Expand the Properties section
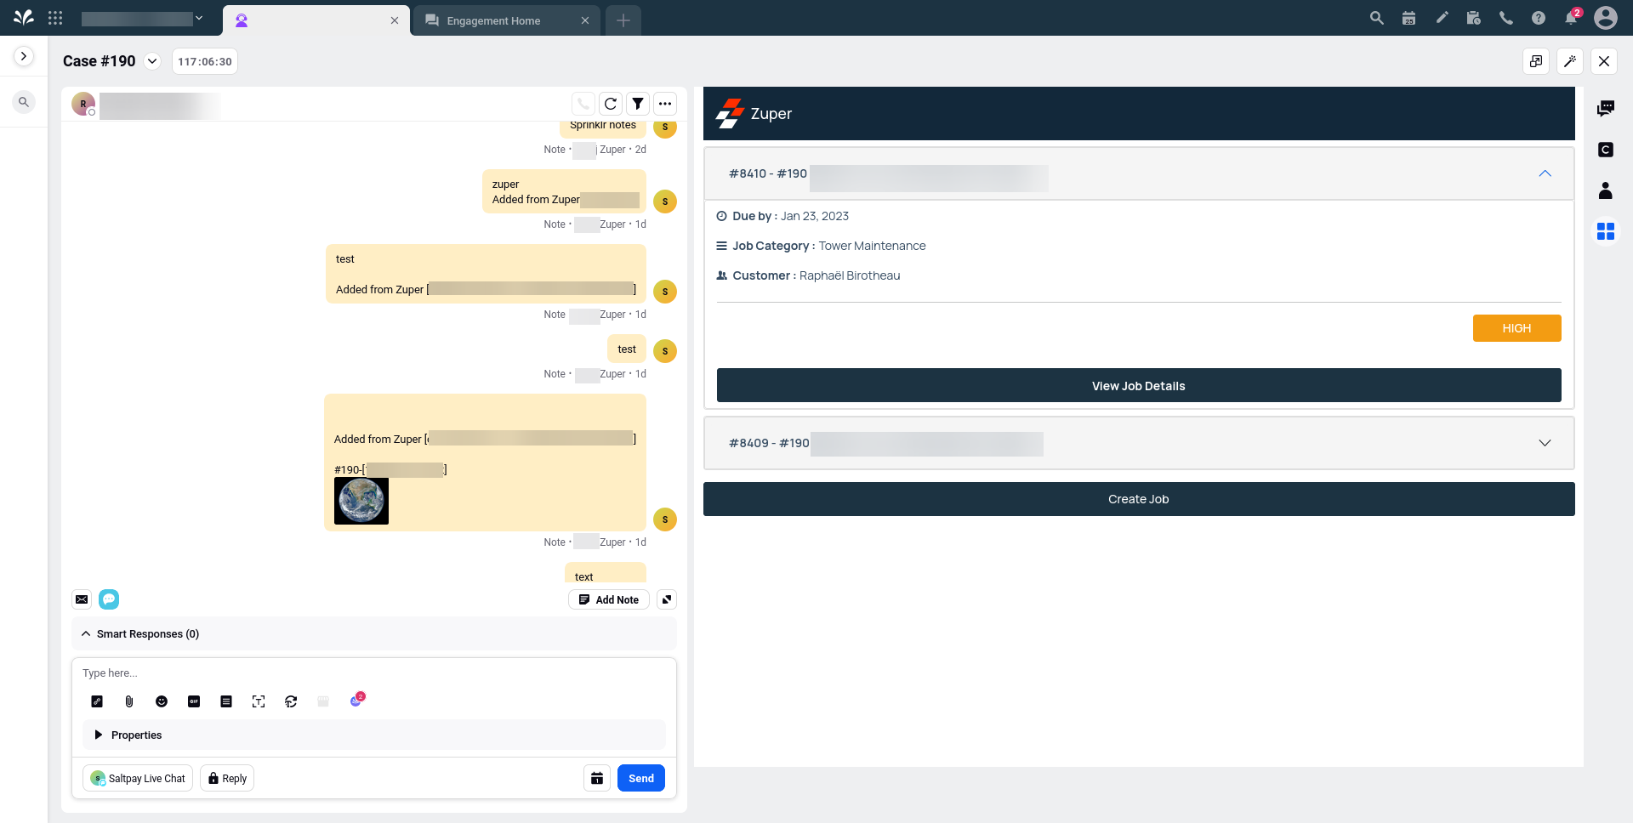1633x823 pixels. 99,735
